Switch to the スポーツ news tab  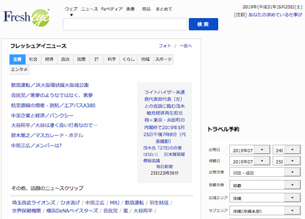163,59
